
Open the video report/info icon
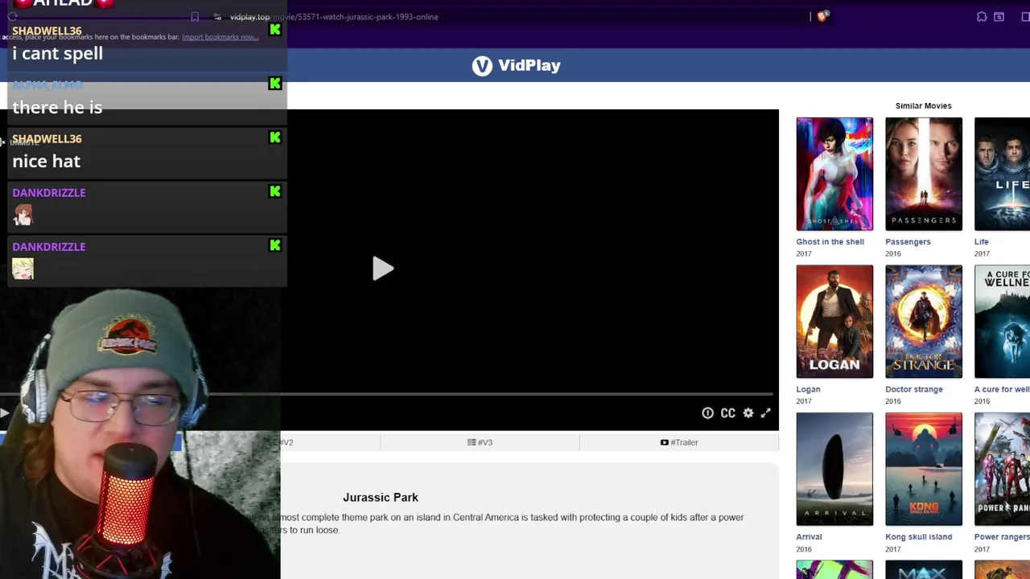707,413
